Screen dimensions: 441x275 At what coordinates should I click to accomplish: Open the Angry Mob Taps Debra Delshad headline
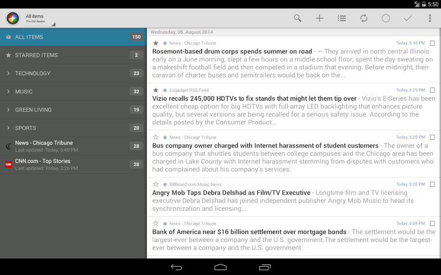231,193
